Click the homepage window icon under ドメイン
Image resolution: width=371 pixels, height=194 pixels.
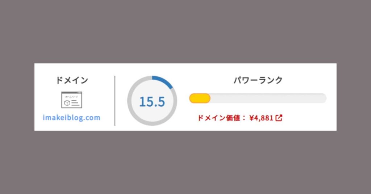72,100
